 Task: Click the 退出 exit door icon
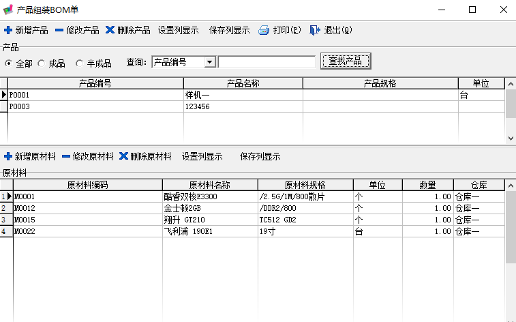314,31
